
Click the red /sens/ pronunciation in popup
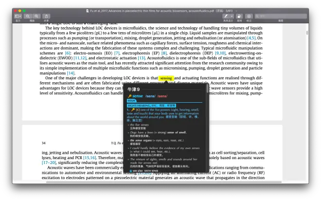pos(162,96)
